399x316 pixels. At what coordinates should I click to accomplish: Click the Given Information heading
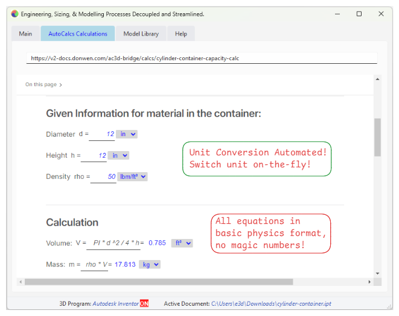153,113
